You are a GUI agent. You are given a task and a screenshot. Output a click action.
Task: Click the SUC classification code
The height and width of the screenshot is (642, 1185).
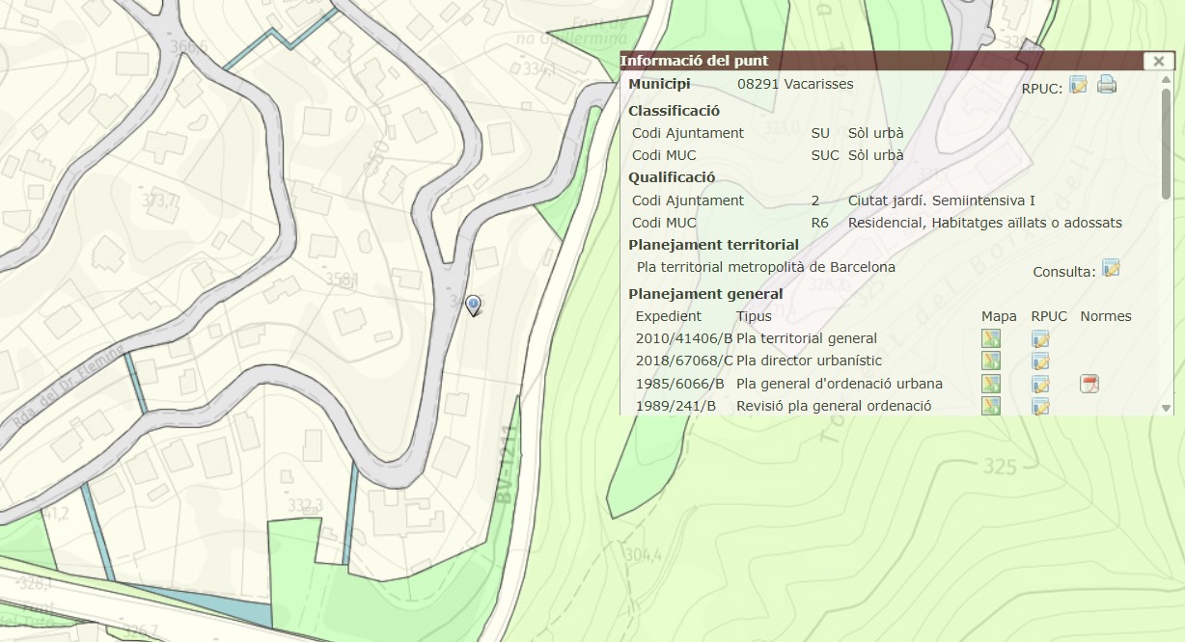click(x=825, y=155)
